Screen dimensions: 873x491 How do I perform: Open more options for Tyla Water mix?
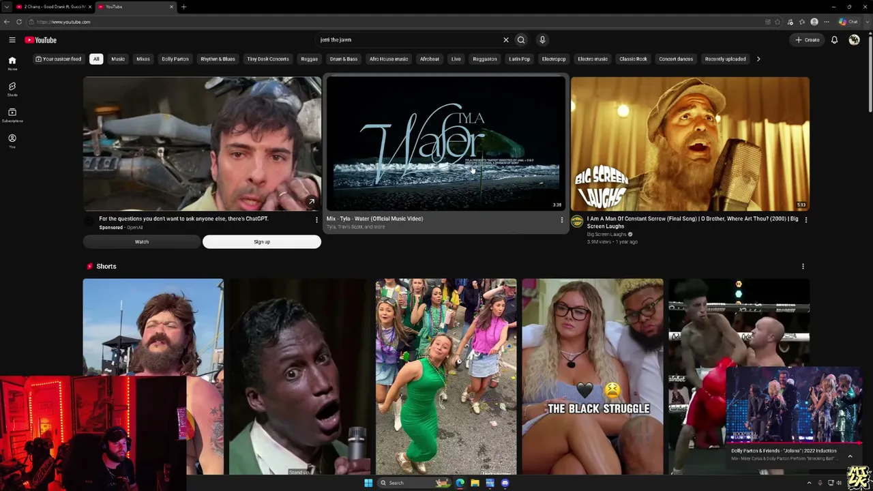click(562, 220)
